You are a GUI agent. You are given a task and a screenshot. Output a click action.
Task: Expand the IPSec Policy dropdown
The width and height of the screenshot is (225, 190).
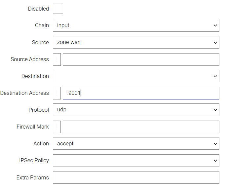[x=136, y=161]
